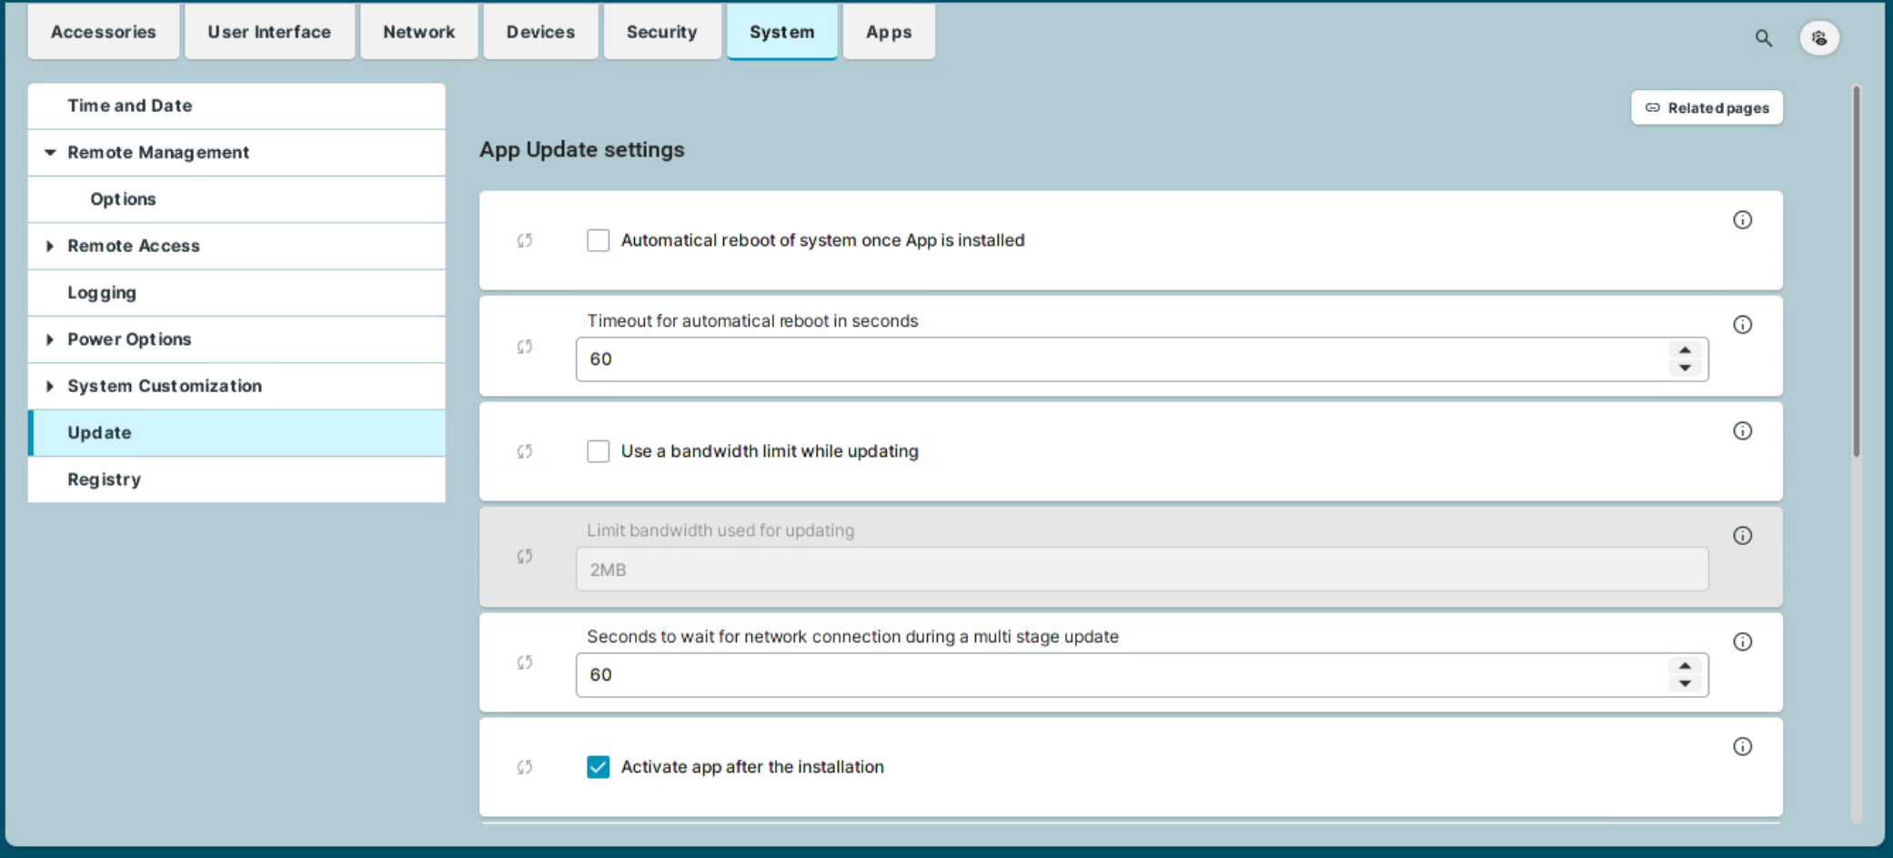Enable automatical reboot once App is installed
This screenshot has height=858, width=1893.
click(598, 240)
